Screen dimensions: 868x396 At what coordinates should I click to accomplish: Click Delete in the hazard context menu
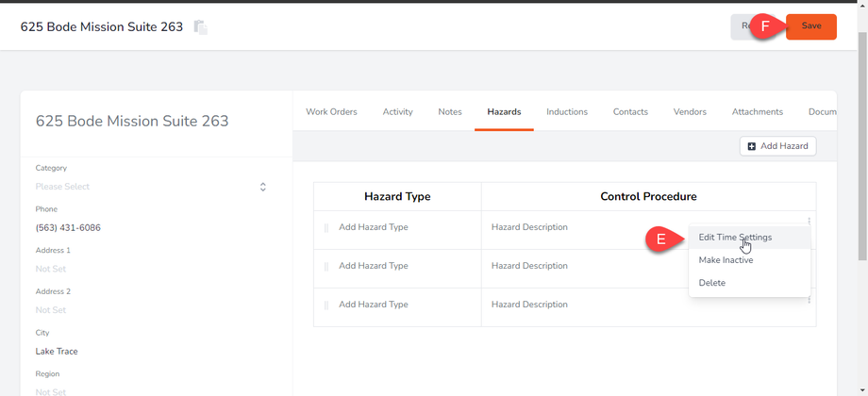(712, 283)
